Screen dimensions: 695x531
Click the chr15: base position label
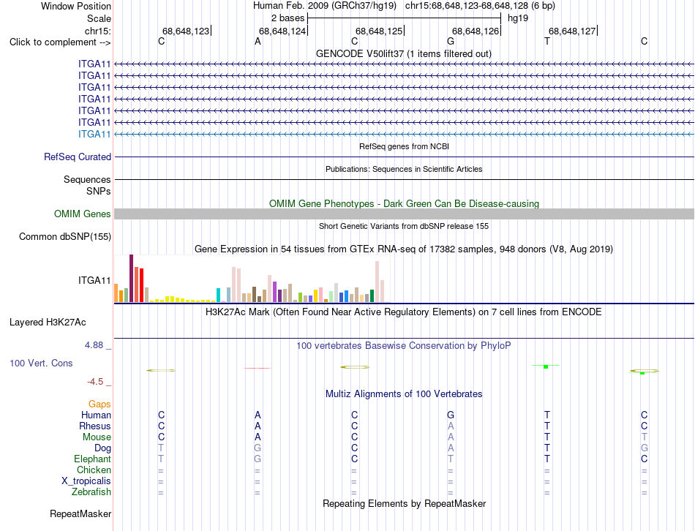point(98,31)
